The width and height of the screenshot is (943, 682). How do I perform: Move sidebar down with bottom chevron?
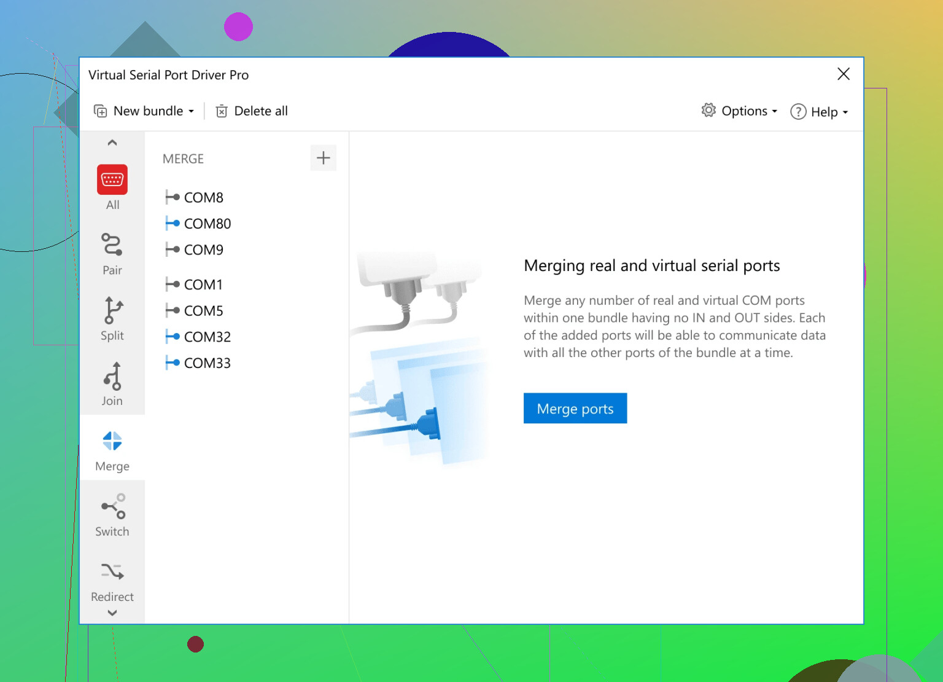[112, 613]
